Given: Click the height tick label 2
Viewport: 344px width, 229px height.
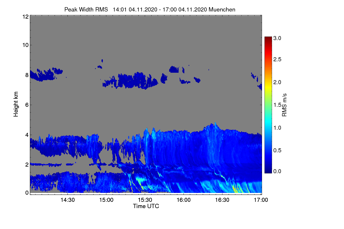Looking at the screenshot, I should 27,165.
